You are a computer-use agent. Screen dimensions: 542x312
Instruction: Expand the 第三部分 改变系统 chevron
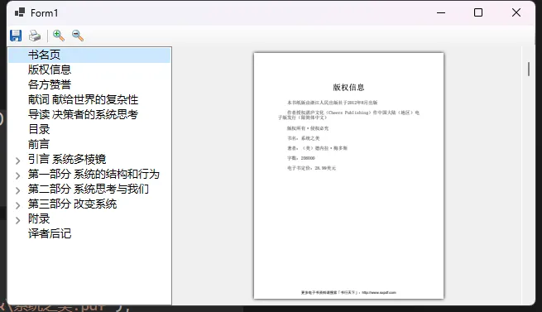tap(18, 205)
